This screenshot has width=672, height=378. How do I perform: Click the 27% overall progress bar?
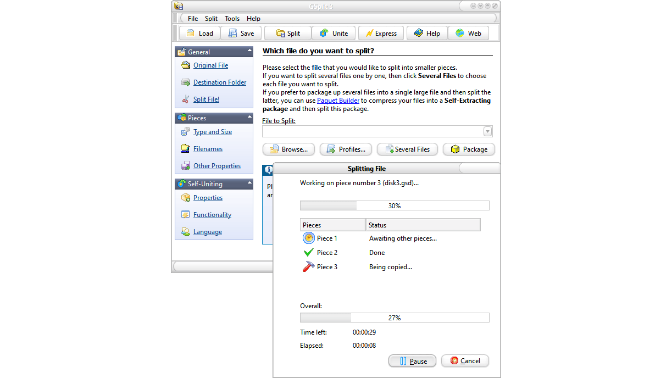tap(395, 318)
